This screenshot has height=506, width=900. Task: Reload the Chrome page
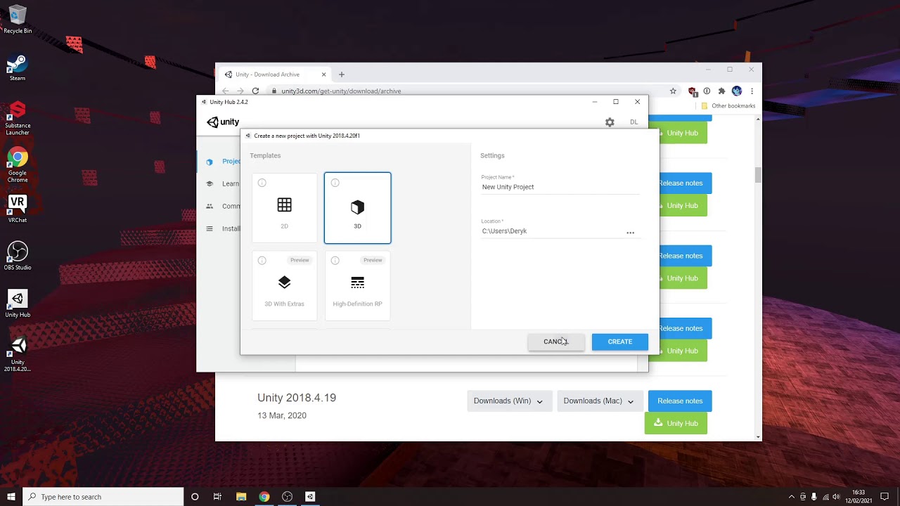pos(255,91)
